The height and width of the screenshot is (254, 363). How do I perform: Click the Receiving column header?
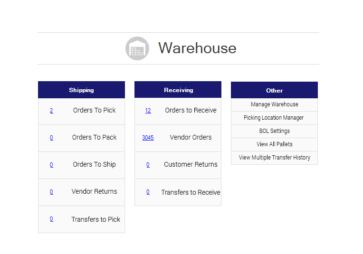[x=178, y=90]
